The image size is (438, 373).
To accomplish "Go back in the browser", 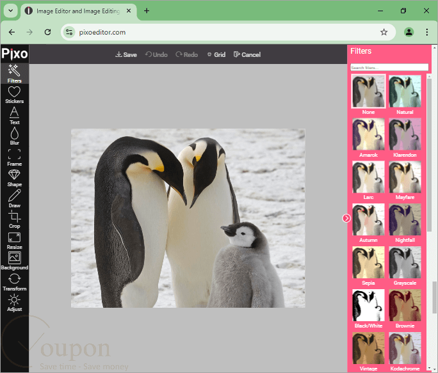I will pyautogui.click(x=12, y=32).
